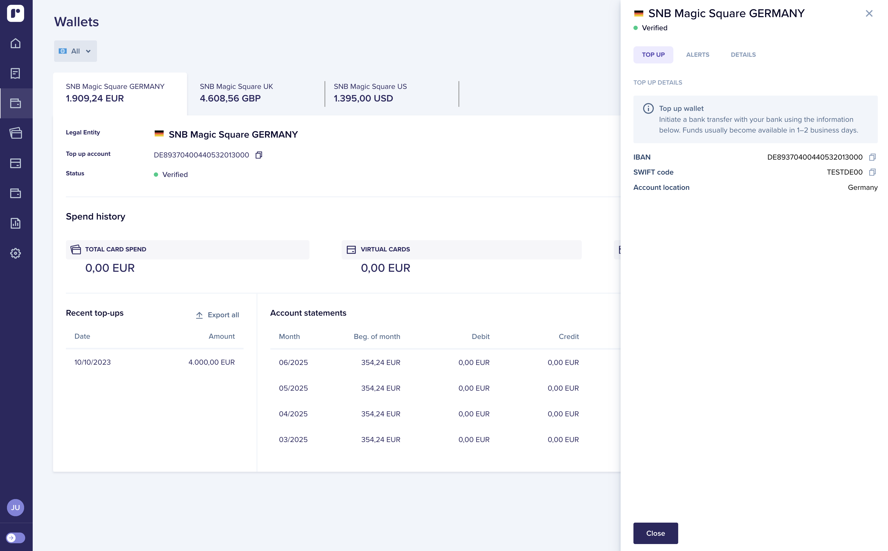
Task: Copy the SWIFT code TESTDE00
Action: [872, 172]
